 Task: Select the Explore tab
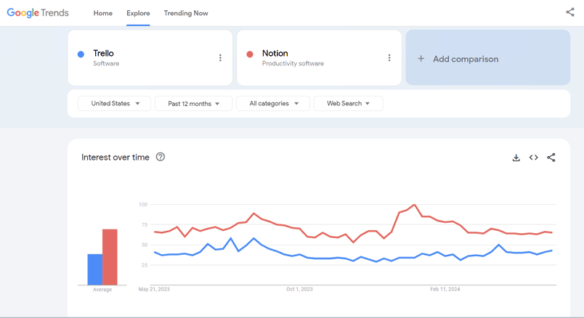(138, 13)
